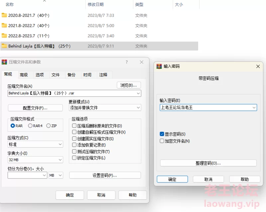Uncheck 显示密码 checkbox
This screenshot has width=266, height=212.
pos(162,134)
